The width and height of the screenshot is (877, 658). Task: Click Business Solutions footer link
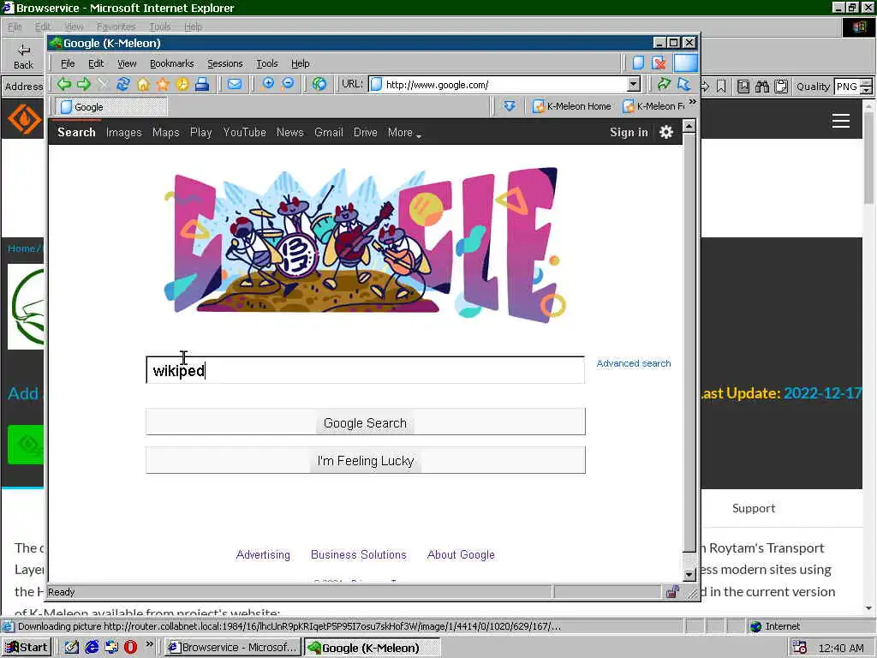click(359, 554)
